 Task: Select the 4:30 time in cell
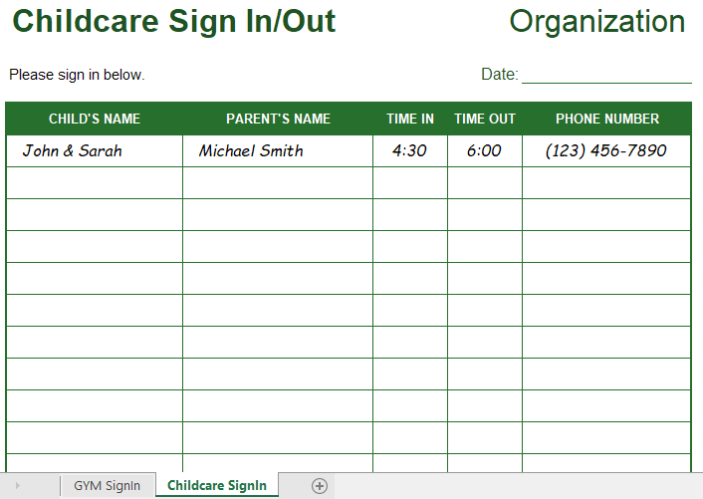pyautogui.click(x=410, y=151)
